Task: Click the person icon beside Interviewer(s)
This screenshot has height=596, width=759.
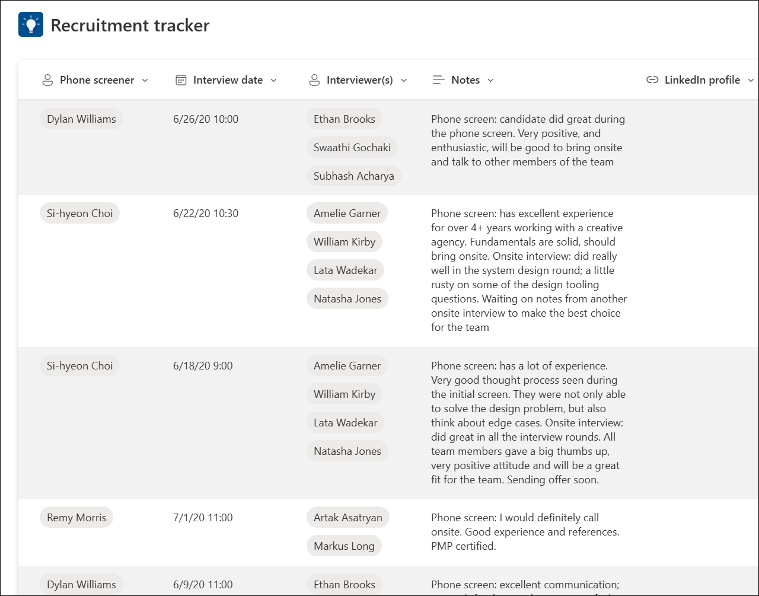Action: point(314,79)
